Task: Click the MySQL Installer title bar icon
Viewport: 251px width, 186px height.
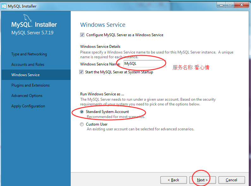Action: tap(4, 6)
